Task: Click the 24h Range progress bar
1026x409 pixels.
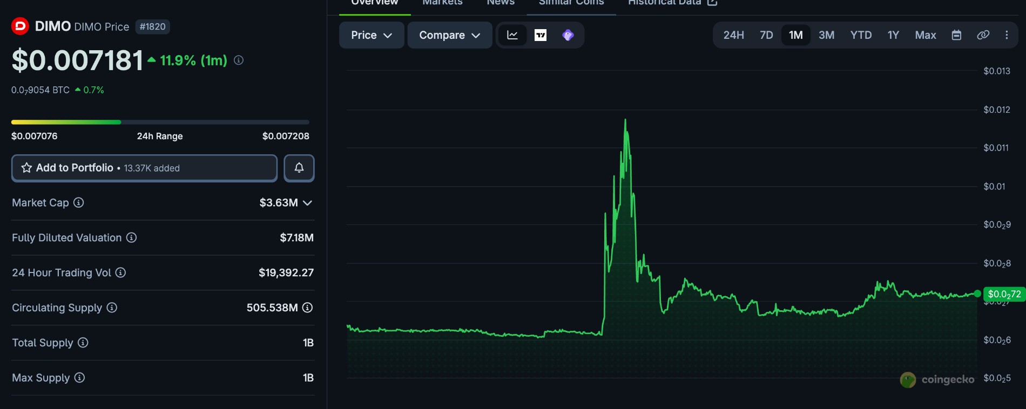Action: pos(160,122)
